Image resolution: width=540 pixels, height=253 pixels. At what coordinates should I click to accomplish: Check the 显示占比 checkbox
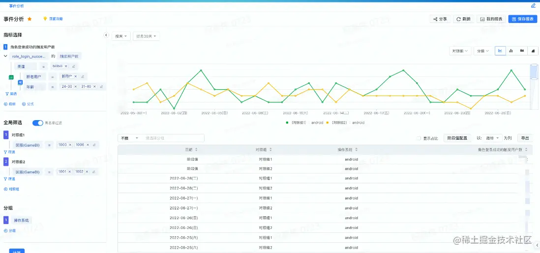click(419, 138)
